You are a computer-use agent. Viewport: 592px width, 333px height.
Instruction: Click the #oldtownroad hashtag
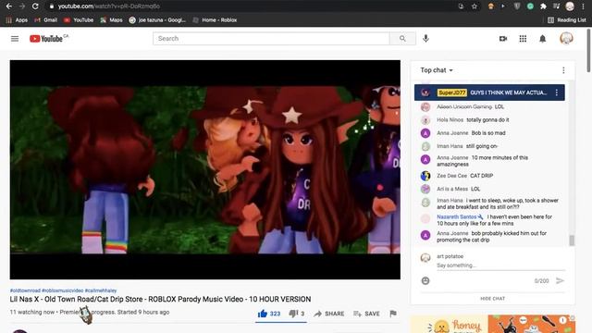coord(25,290)
